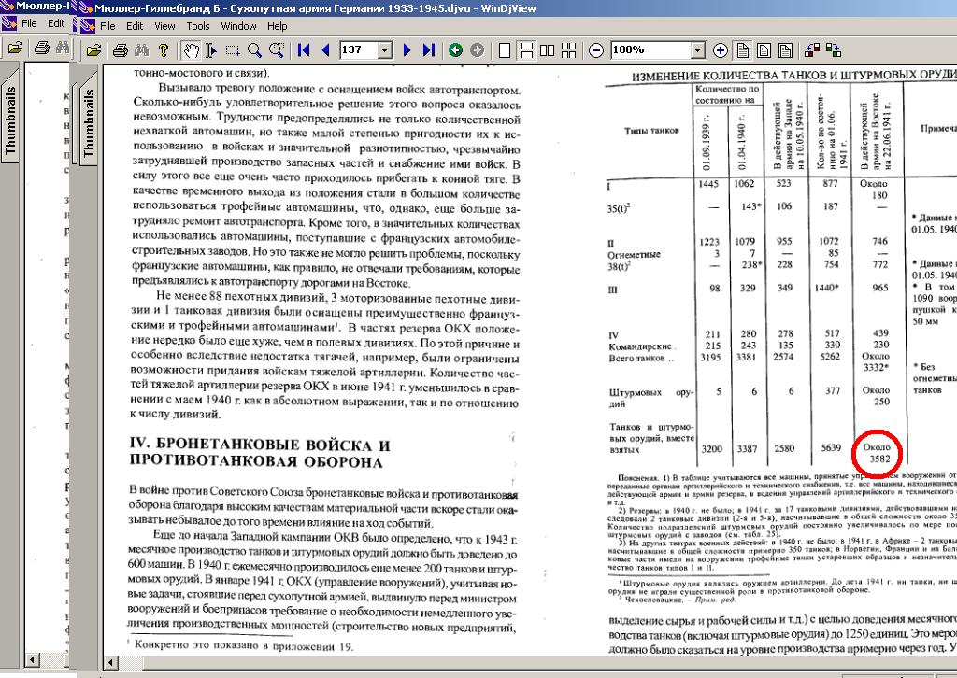Open the Window menu
This screenshot has height=678, width=957.
click(x=239, y=26)
